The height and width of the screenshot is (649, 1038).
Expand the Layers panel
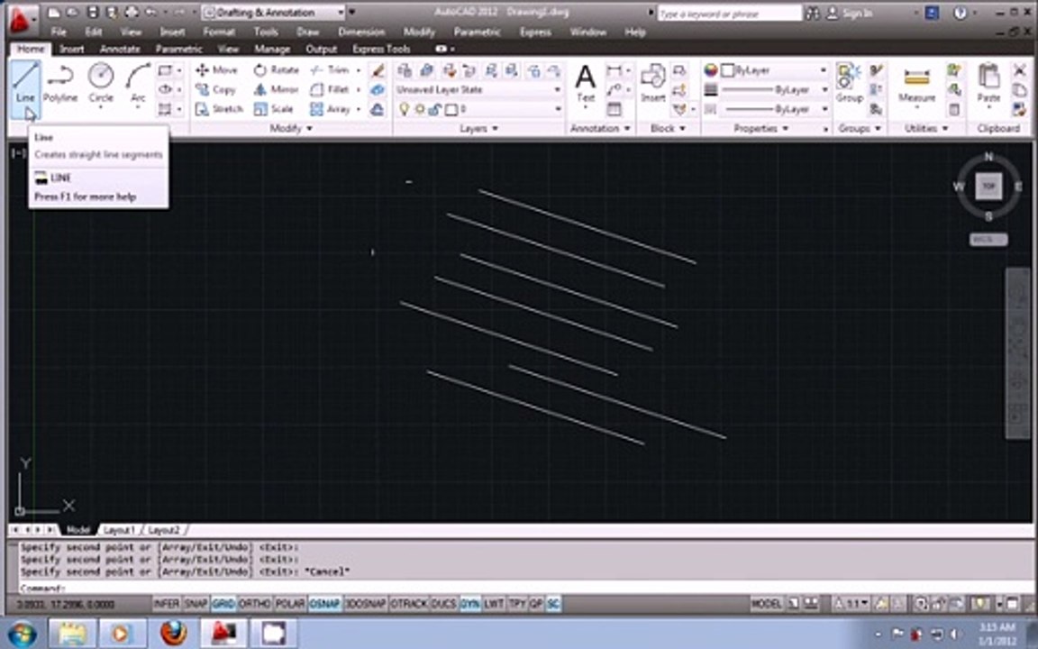point(478,129)
